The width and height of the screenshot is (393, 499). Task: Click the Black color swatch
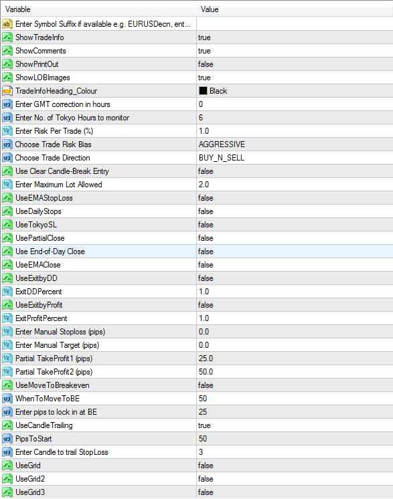pos(203,91)
